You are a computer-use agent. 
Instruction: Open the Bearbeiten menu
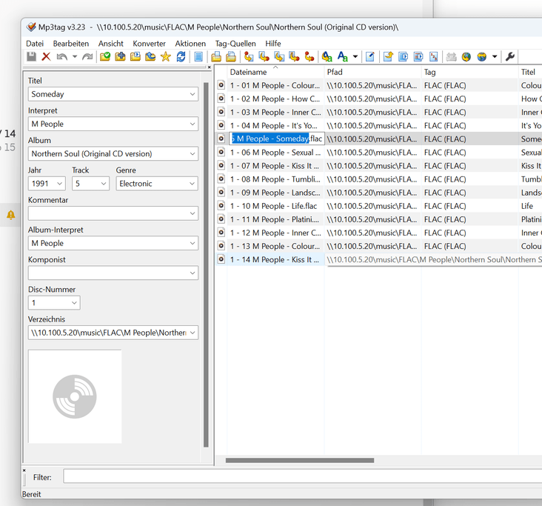point(71,44)
